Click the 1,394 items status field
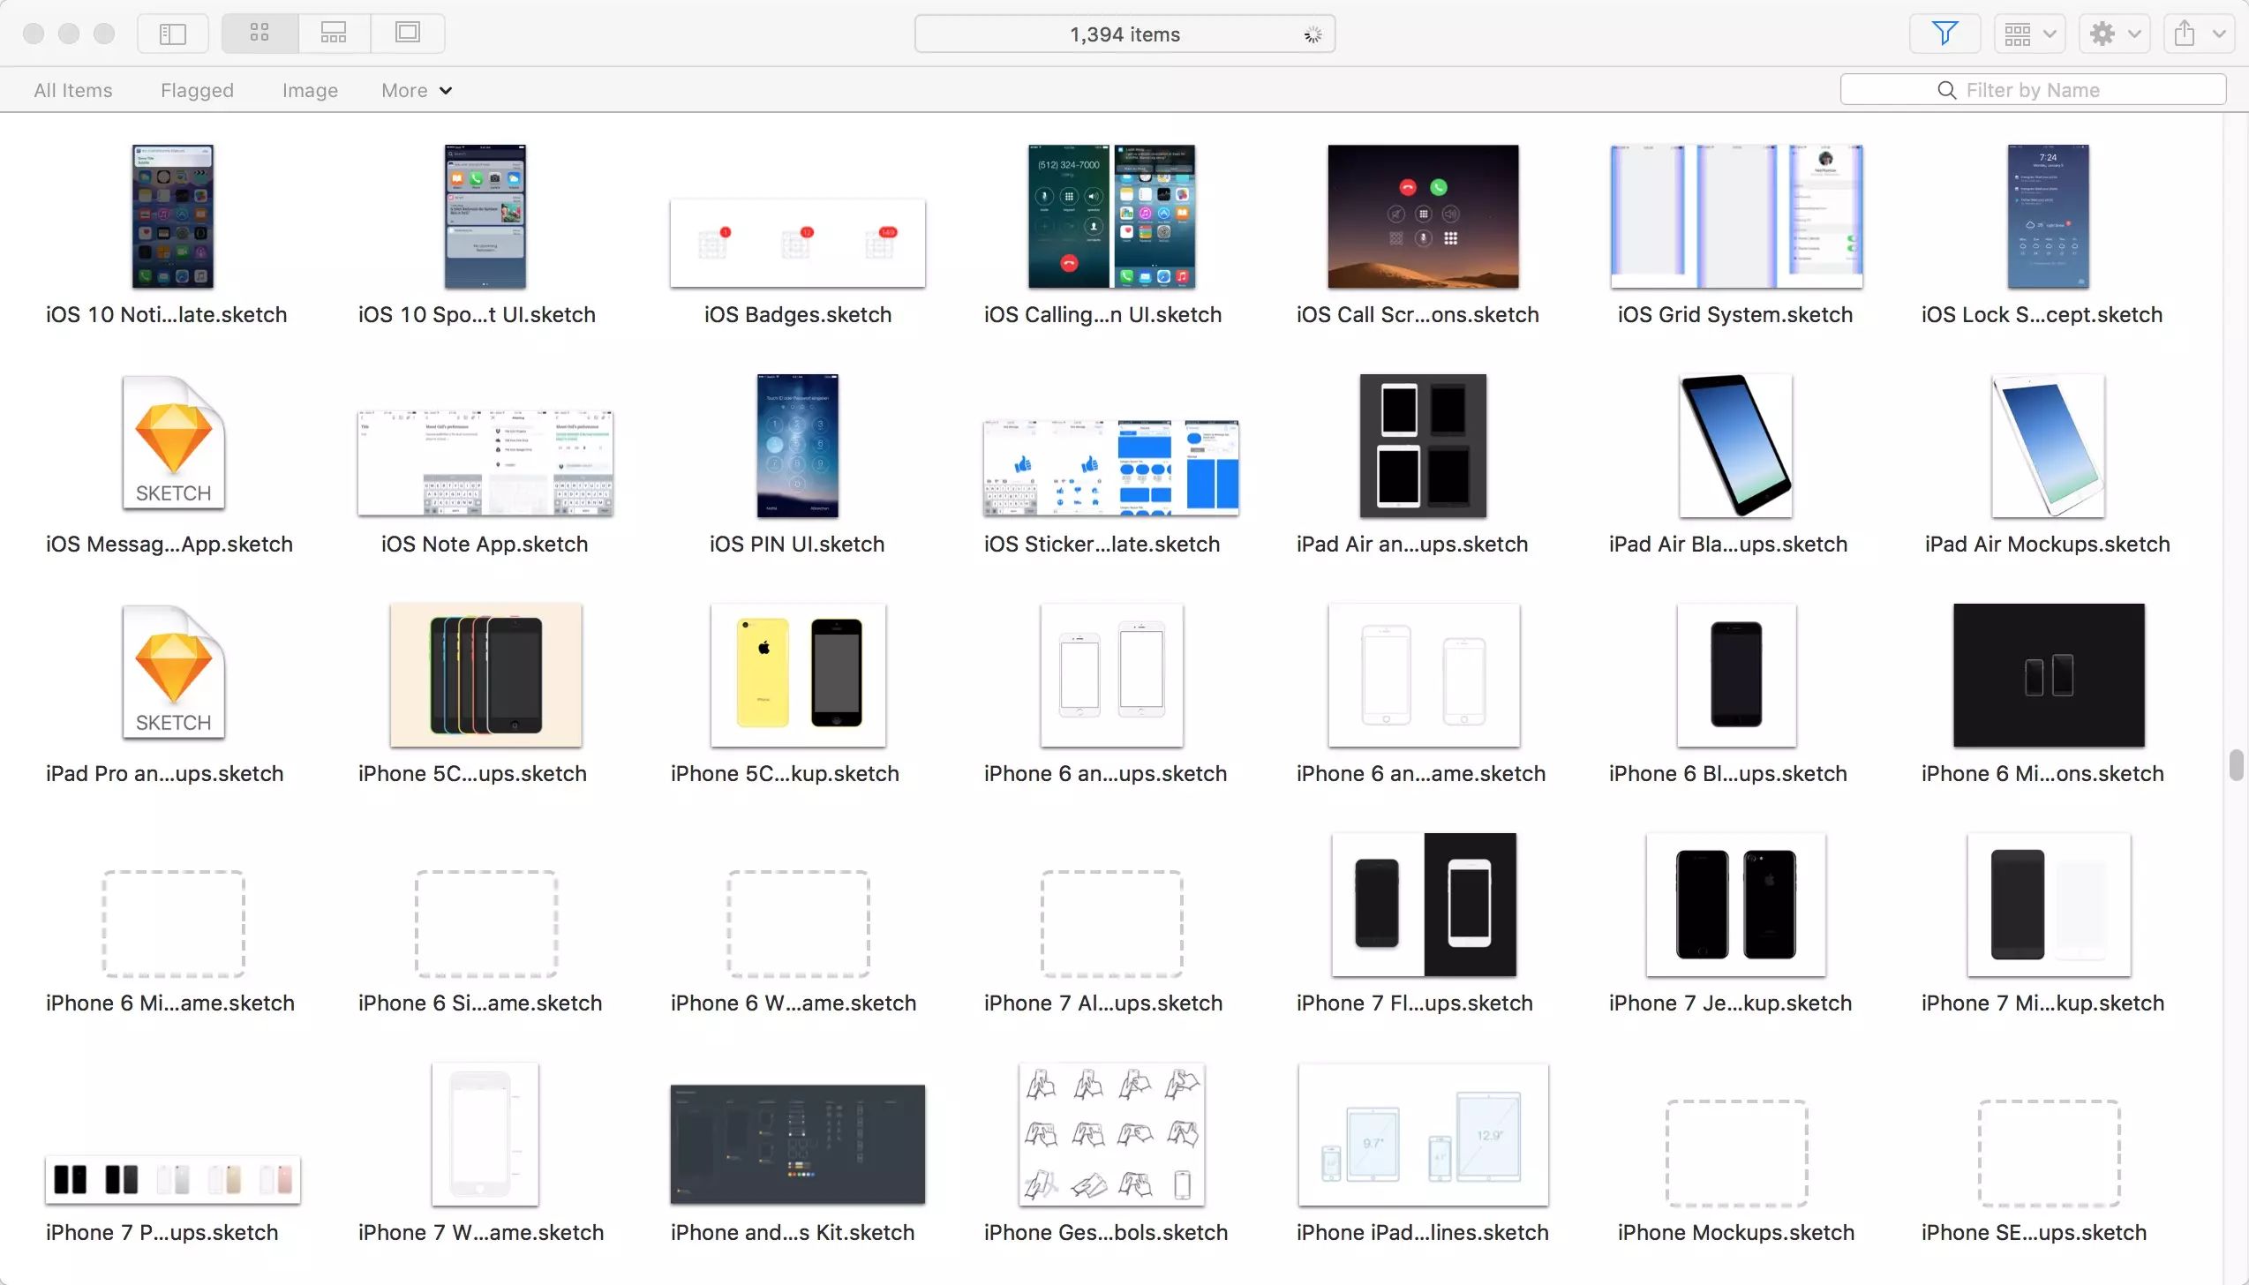This screenshot has height=1285, width=2249. (x=1124, y=34)
